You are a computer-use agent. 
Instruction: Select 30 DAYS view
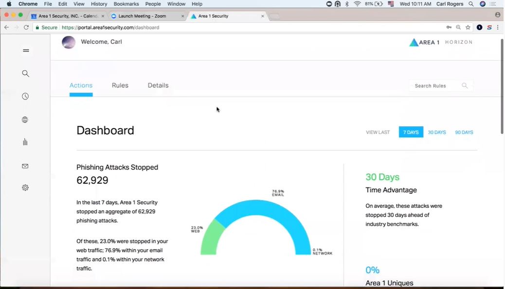click(437, 132)
